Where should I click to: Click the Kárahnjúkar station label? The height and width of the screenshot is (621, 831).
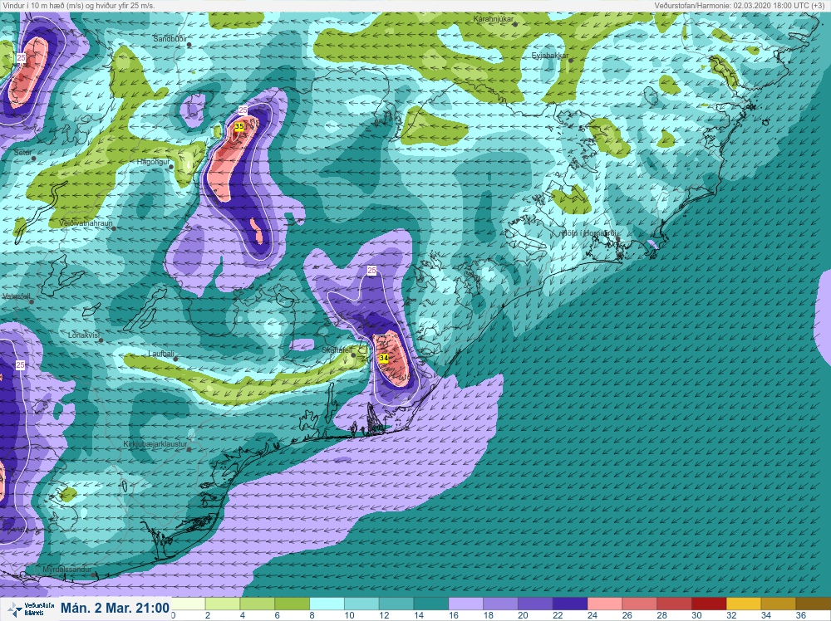(494, 19)
